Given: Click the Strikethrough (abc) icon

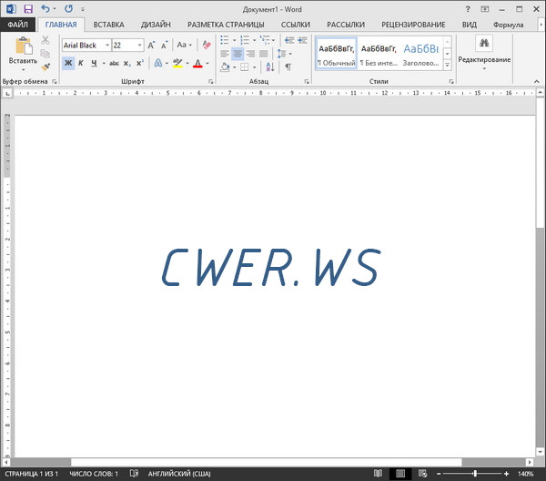Looking at the screenshot, I should [114, 63].
